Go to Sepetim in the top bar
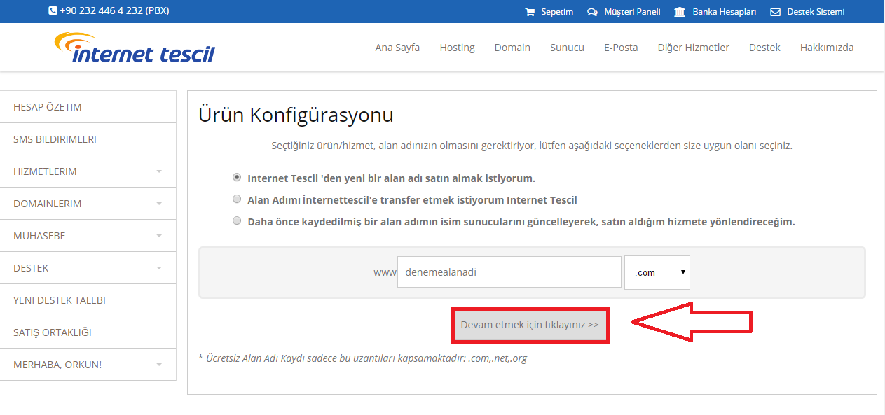 (557, 12)
